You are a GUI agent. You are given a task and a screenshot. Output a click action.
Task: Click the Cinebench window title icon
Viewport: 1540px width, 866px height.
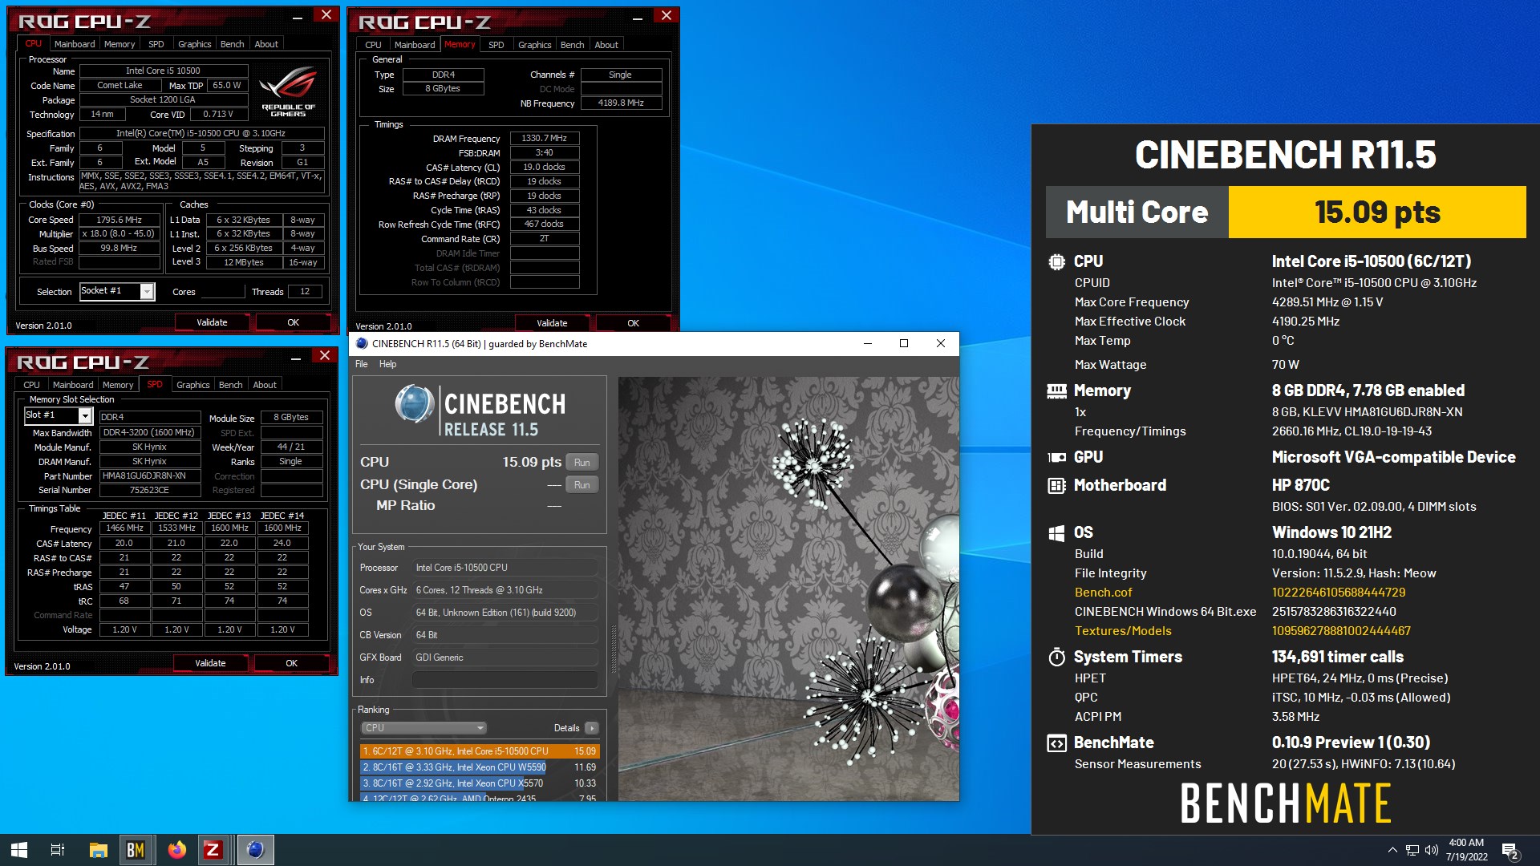[x=362, y=343]
